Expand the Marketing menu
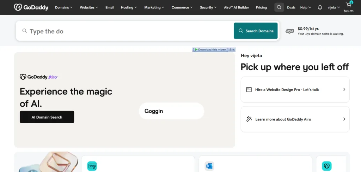Screen dimensions: 361x172 tap(154, 7)
